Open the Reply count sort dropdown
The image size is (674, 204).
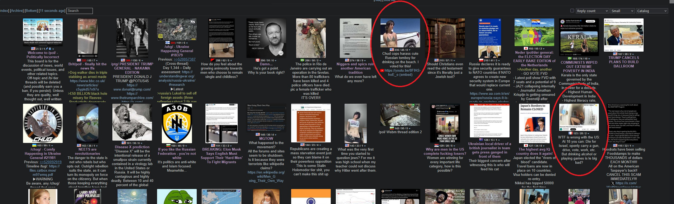(593, 11)
